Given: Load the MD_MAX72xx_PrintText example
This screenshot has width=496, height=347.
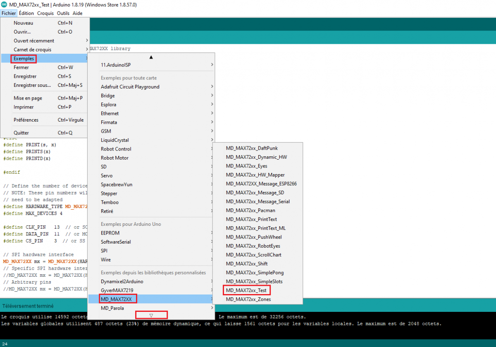Looking at the screenshot, I should coord(258,219).
